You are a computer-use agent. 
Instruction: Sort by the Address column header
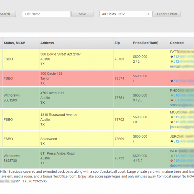pyautogui.click(x=47, y=43)
